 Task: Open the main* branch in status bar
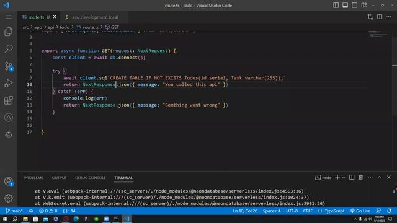(14, 211)
